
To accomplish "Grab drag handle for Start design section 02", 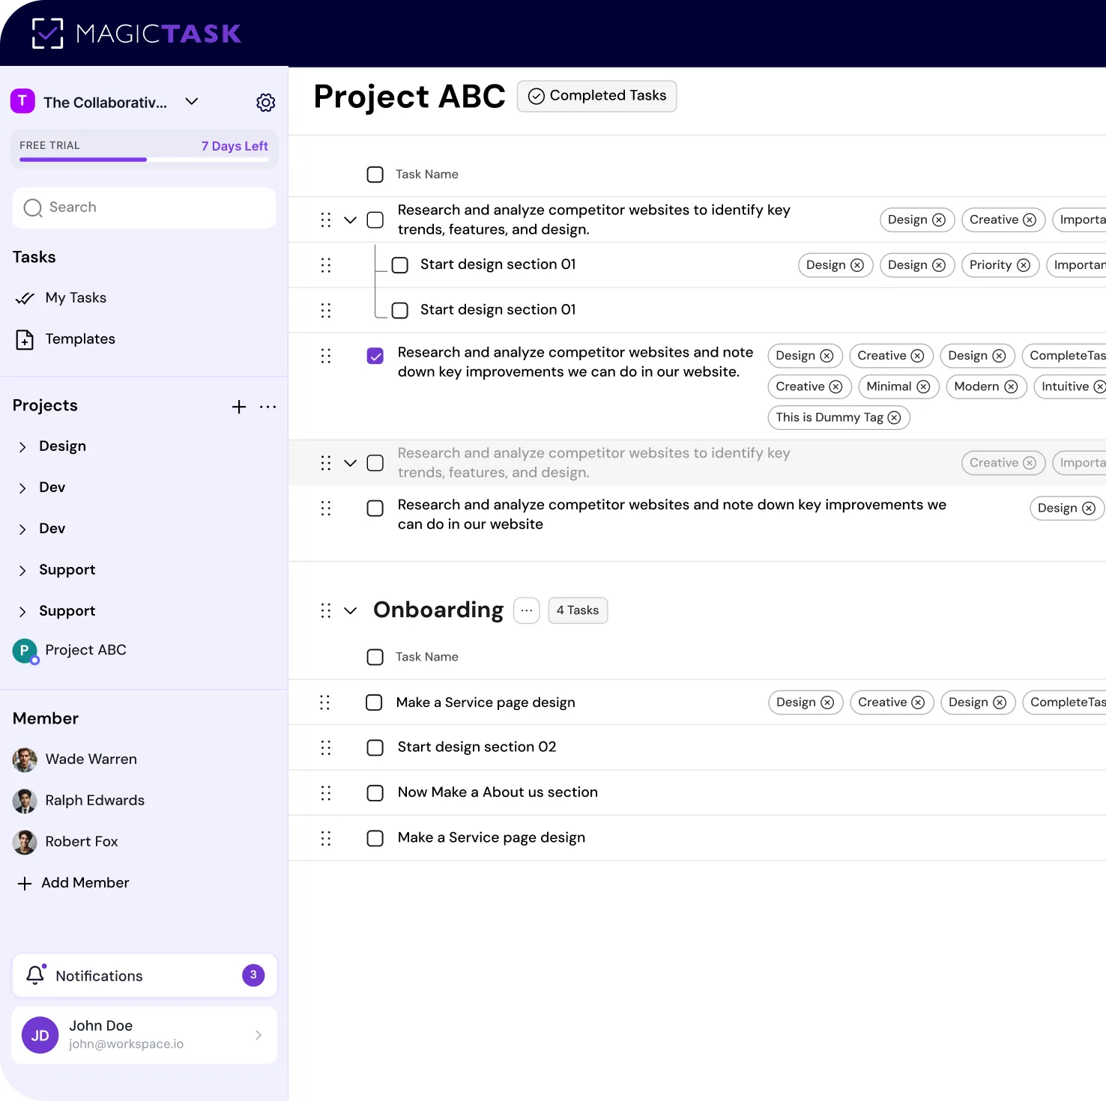I will tap(326, 747).
